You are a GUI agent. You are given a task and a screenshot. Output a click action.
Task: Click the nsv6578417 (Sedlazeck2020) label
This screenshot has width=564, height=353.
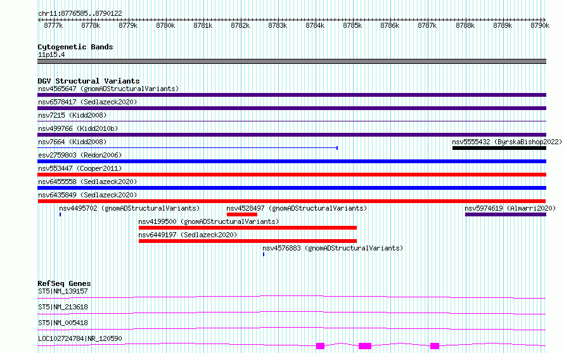87,102
